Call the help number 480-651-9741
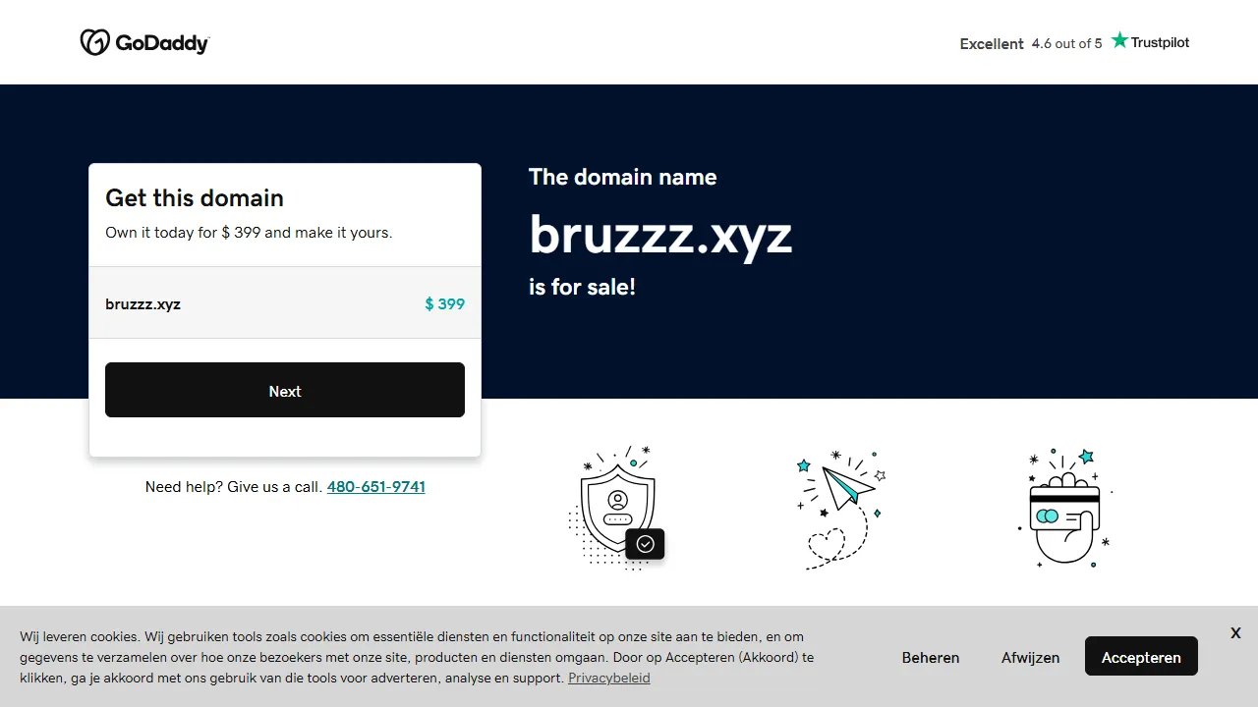The height and width of the screenshot is (707, 1258). pos(375,486)
